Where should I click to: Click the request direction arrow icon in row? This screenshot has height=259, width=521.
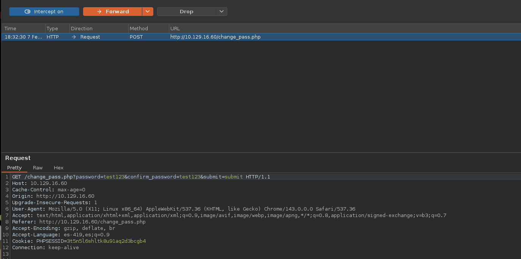point(74,37)
